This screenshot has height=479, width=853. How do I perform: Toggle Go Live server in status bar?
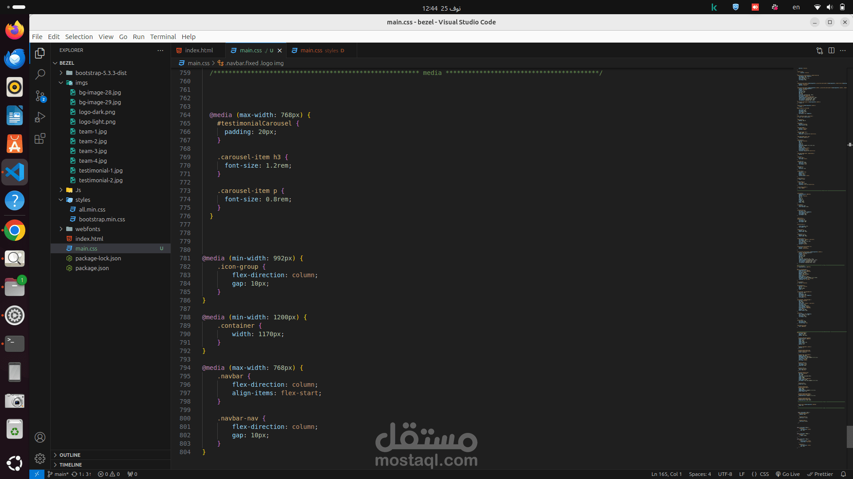click(x=788, y=474)
